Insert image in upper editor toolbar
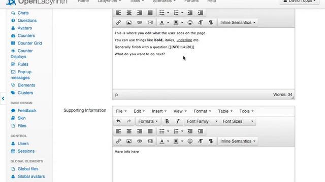The width and height of the screenshot is (325, 182). 129,22
